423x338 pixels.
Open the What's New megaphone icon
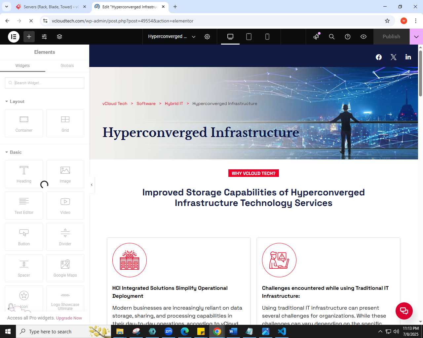click(317, 37)
